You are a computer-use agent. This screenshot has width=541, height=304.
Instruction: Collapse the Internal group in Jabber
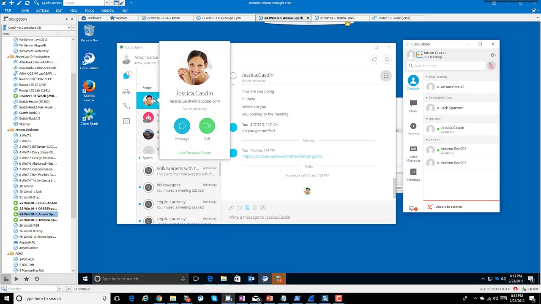(426, 119)
